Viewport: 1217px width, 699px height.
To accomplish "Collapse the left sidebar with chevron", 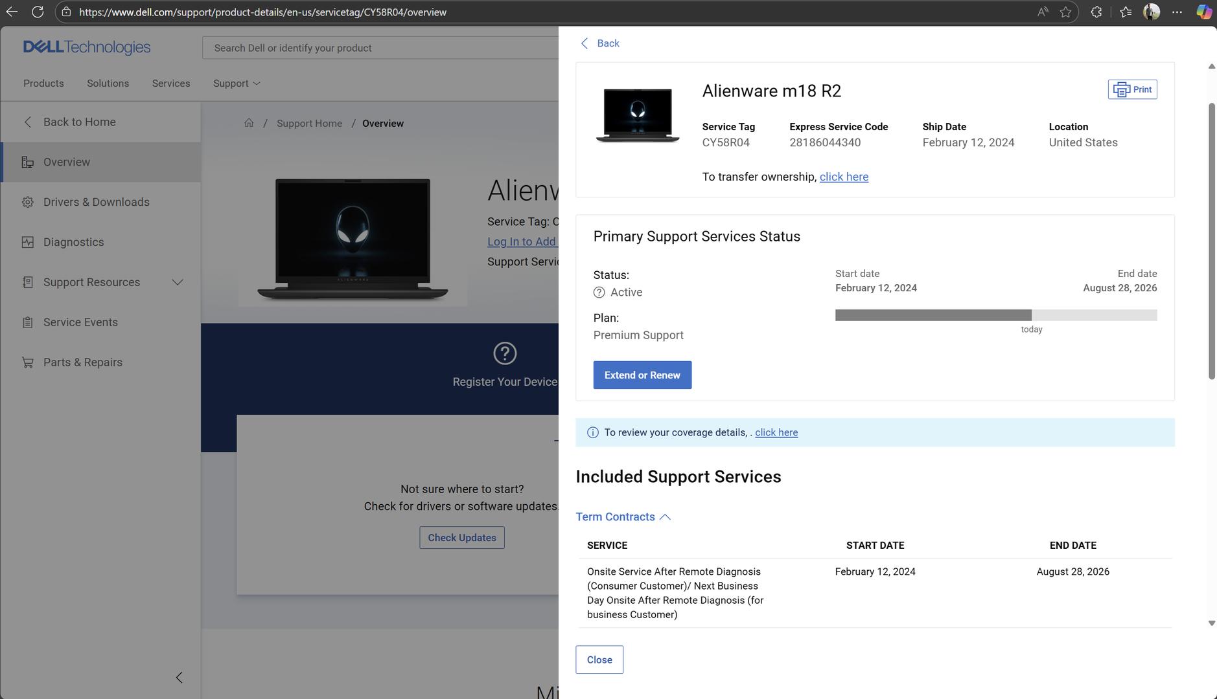I will point(180,678).
